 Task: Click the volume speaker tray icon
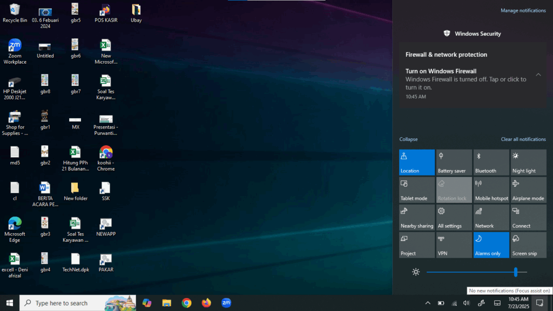coord(466,303)
